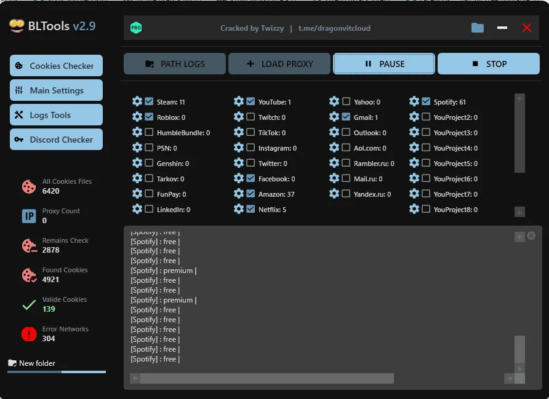The height and width of the screenshot is (399, 549).
Task: Click the Proxy Count IP icon
Action: click(x=29, y=216)
